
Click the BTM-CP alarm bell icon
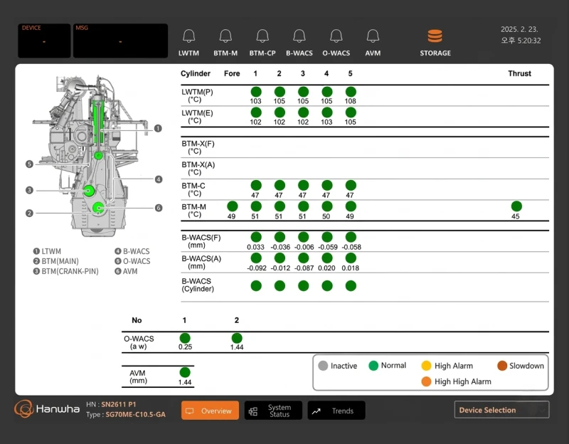click(x=262, y=36)
